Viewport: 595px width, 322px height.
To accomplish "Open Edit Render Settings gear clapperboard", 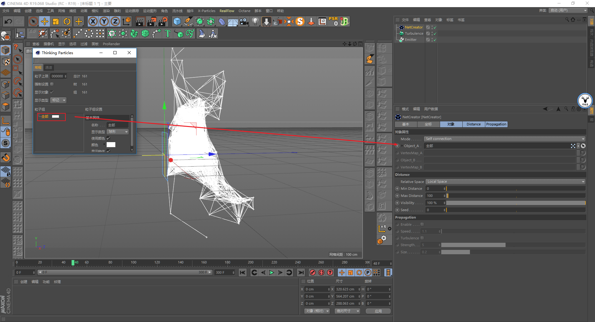I will 163,21.
